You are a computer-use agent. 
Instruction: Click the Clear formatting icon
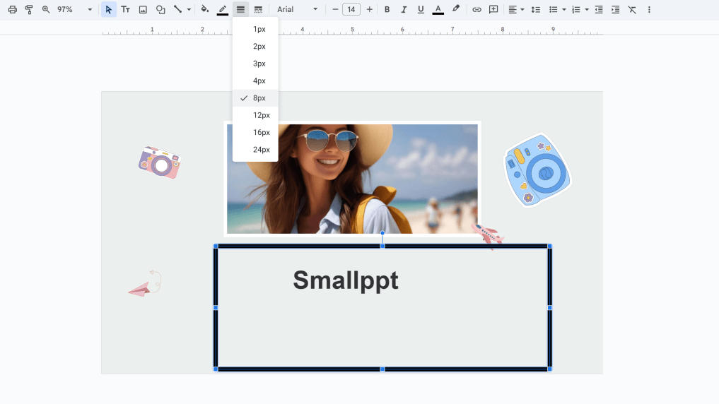[632, 9]
